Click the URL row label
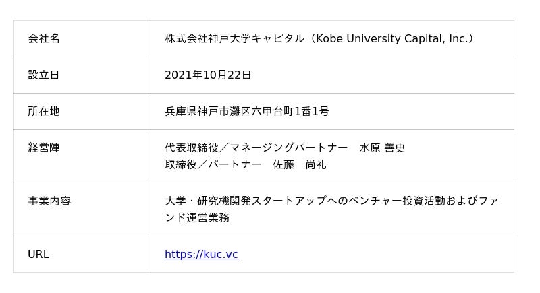Image resolution: width=540 pixels, height=293 pixels. pyautogui.click(x=38, y=254)
